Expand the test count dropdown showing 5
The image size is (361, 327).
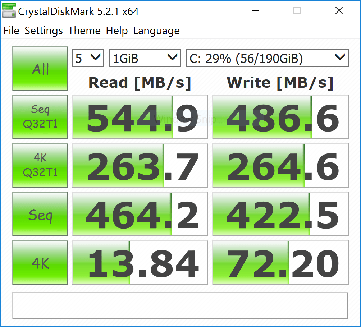(88, 58)
